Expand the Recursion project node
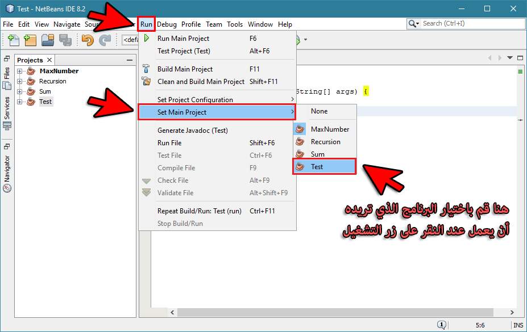This screenshot has height=332, width=527. [x=19, y=82]
